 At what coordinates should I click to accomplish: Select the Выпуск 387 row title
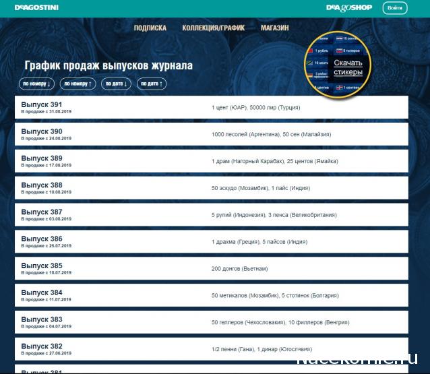pyautogui.click(x=42, y=212)
